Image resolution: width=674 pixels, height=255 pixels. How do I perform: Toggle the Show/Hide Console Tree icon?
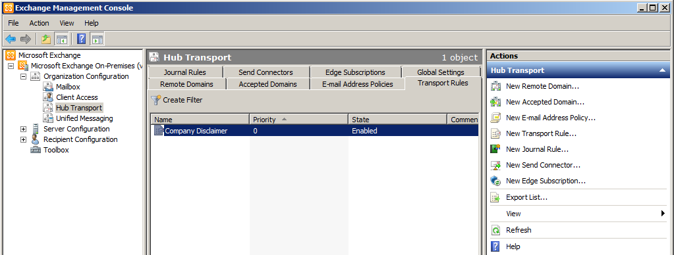pos(61,39)
